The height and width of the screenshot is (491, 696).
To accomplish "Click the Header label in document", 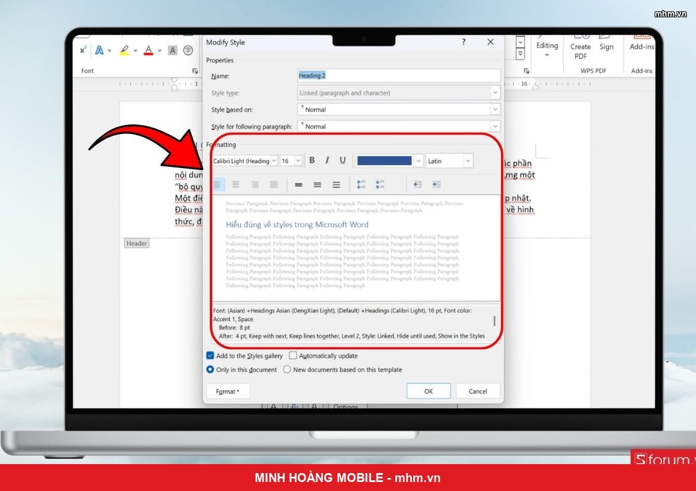I will click(x=136, y=243).
